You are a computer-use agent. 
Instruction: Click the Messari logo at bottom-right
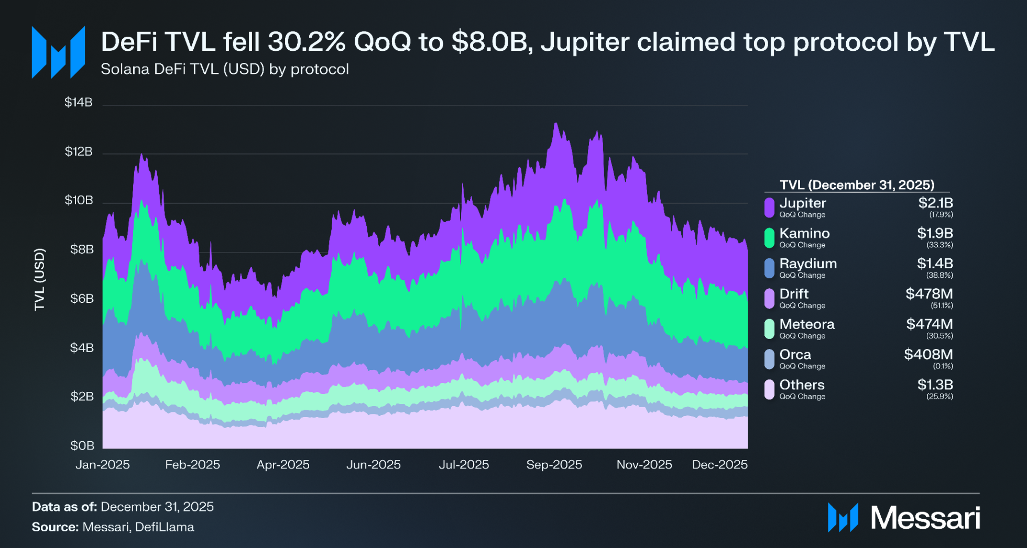[x=904, y=517]
